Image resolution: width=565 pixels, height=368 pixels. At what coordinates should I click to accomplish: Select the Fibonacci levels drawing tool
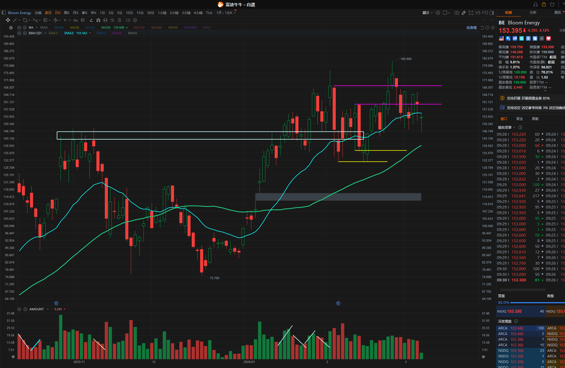[45, 20]
